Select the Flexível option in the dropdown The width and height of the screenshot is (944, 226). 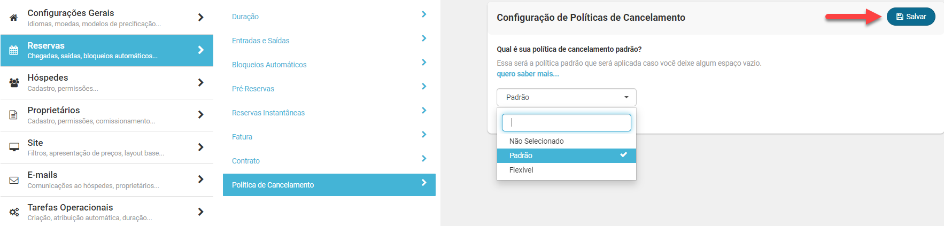coord(521,170)
